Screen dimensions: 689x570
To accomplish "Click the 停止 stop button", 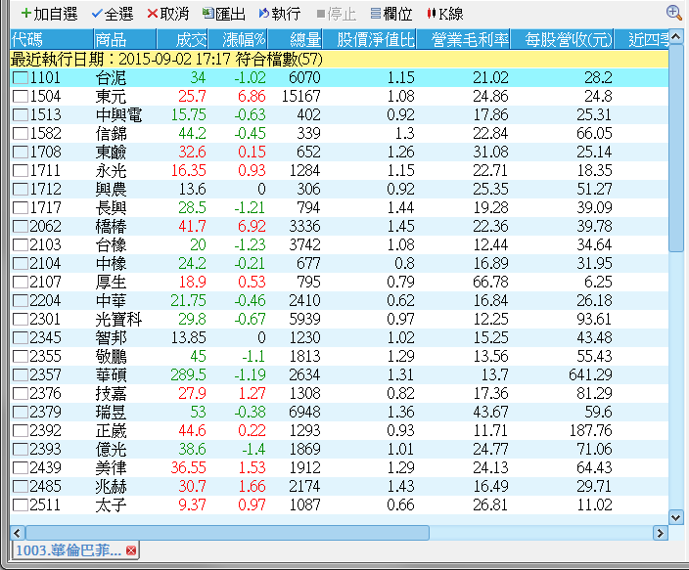I will [x=336, y=14].
